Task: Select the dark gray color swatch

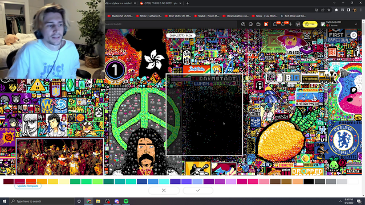Action: (x=320, y=181)
